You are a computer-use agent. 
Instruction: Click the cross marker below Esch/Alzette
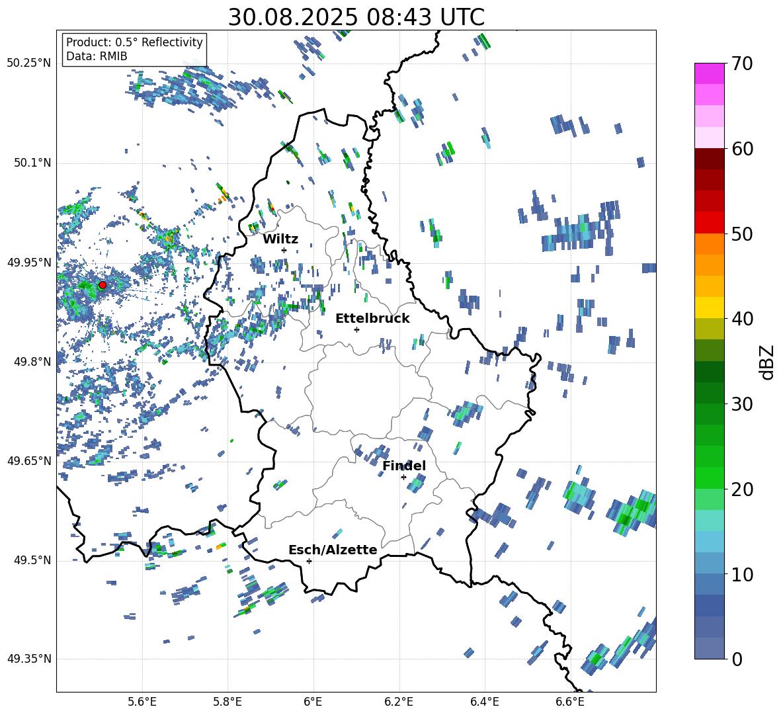point(309,561)
